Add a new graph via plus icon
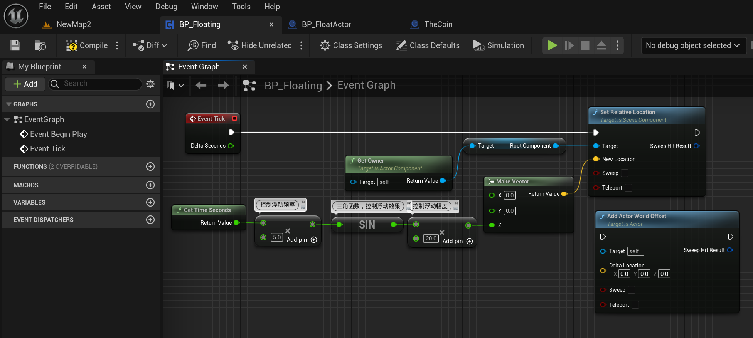Image resolution: width=753 pixels, height=338 pixels. [x=150, y=104]
